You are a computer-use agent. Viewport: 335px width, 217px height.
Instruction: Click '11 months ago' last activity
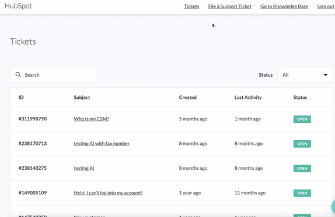(x=250, y=193)
